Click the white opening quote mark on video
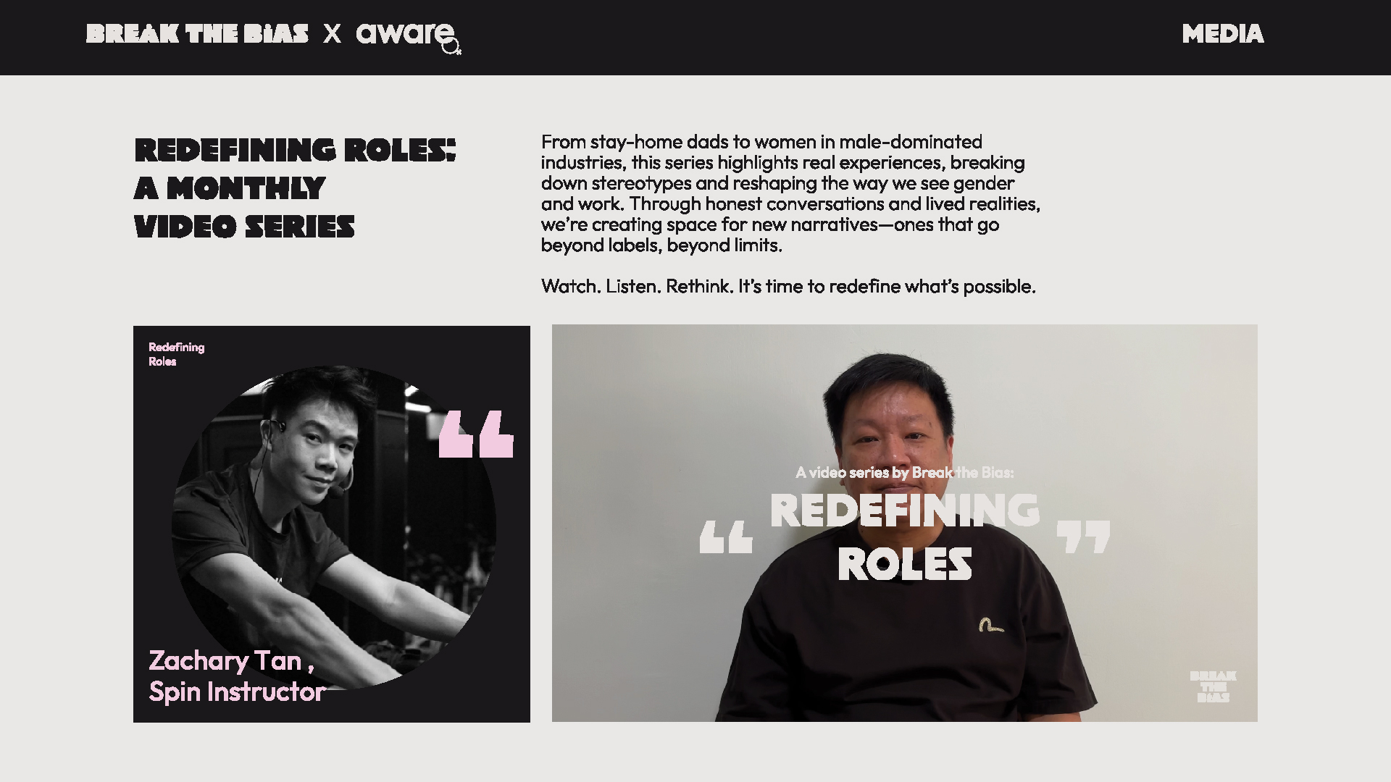1391x782 pixels. (x=726, y=537)
